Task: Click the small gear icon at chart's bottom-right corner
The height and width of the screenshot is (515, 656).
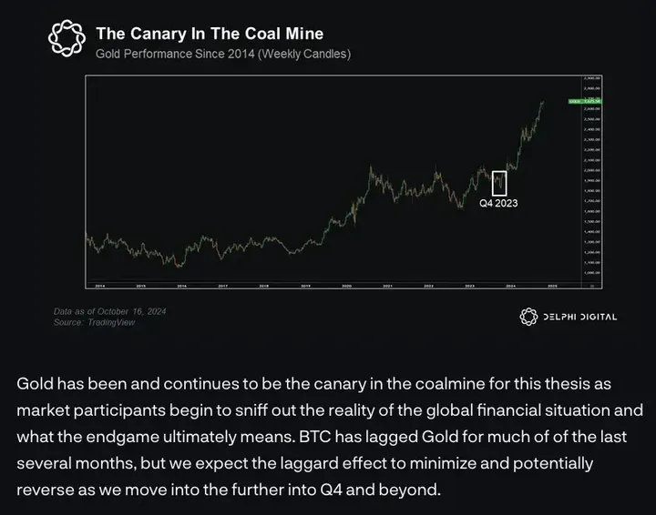Action: [593, 285]
